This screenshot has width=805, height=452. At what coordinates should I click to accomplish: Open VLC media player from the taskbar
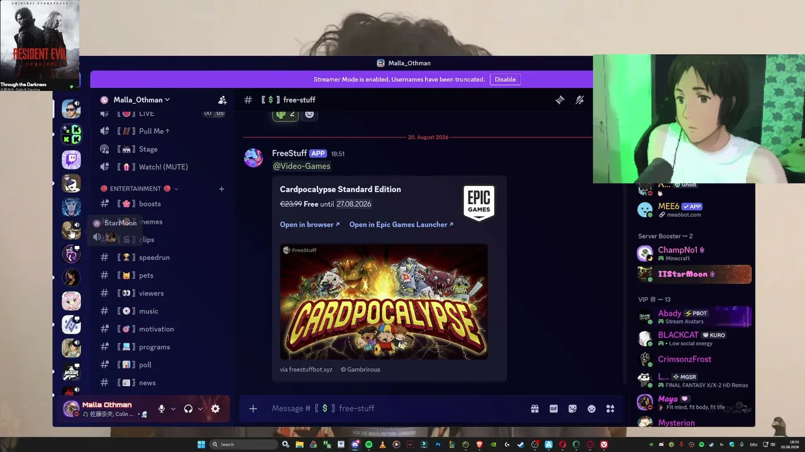click(x=382, y=444)
